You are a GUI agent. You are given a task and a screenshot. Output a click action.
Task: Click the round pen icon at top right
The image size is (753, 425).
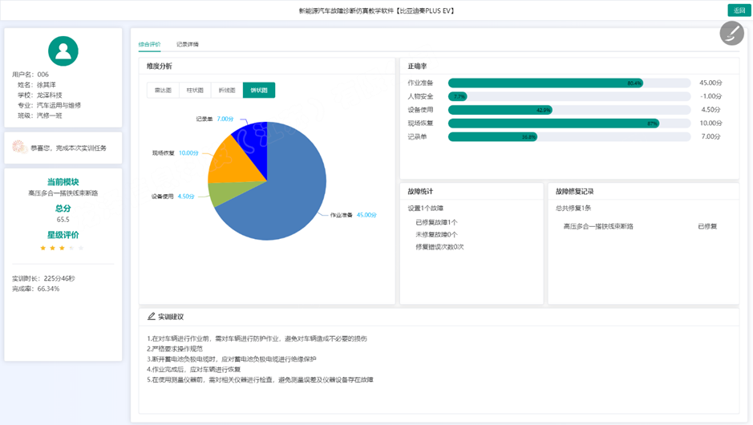pos(731,34)
